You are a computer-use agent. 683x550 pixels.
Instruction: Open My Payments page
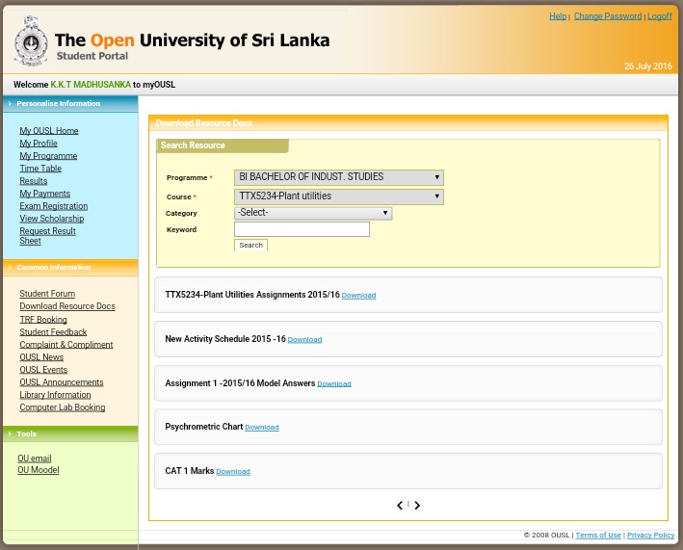(45, 194)
